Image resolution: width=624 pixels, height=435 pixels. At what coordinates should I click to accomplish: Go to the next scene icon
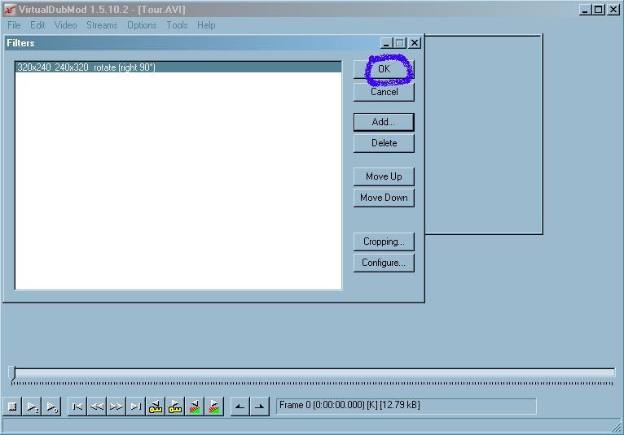coord(213,407)
